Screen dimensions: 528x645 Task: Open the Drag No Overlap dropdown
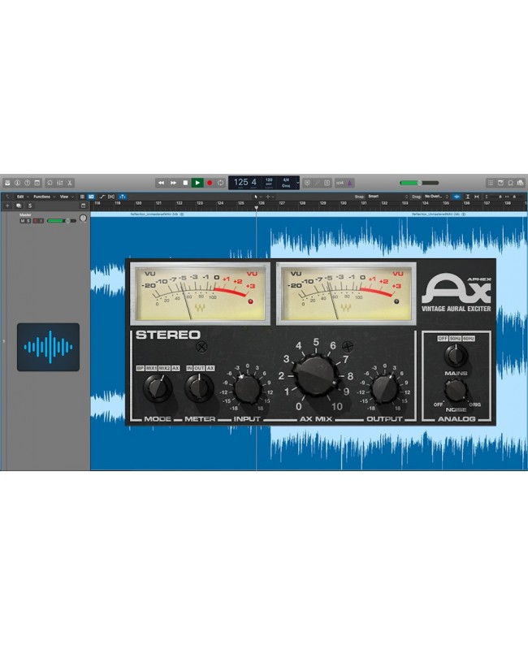(436, 197)
